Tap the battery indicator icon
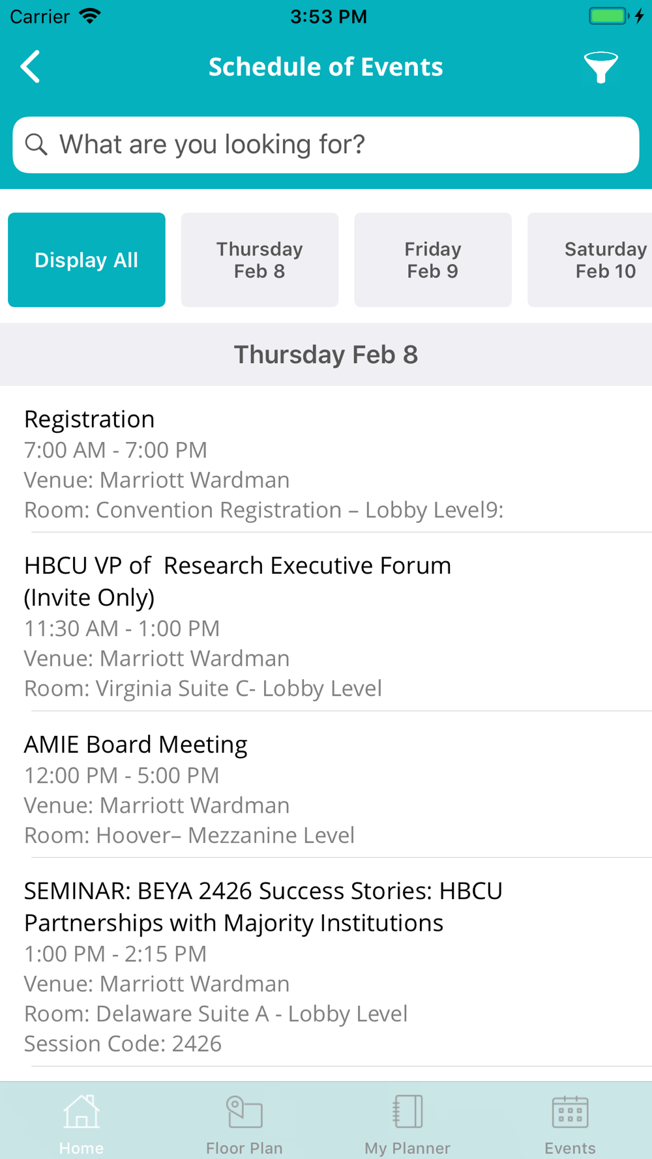The height and width of the screenshot is (1159, 652). pos(608,16)
